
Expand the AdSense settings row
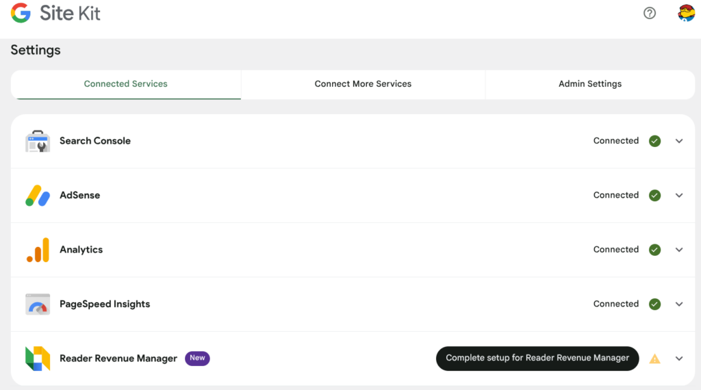click(x=679, y=196)
